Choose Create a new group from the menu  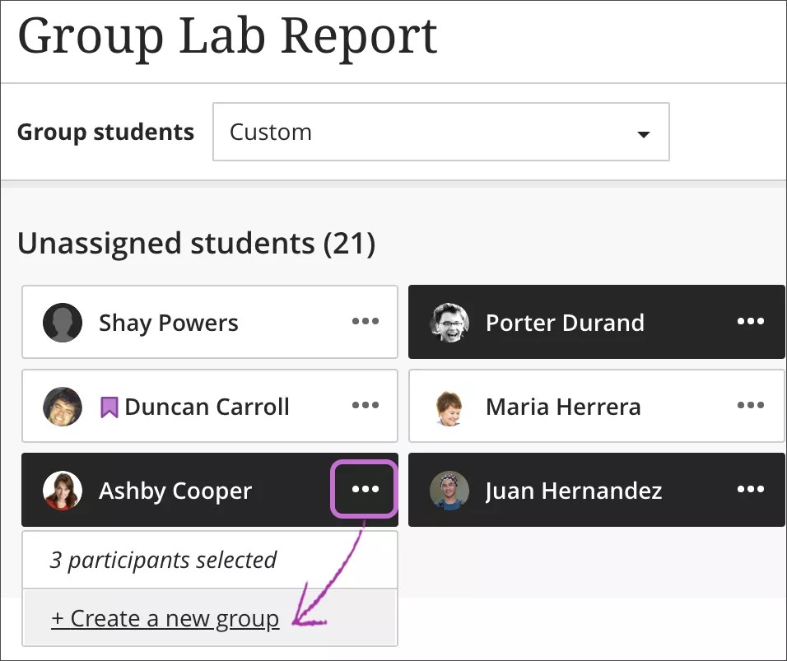point(165,617)
